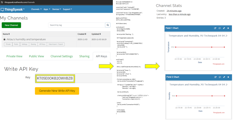Open the Channel Settings tab
Image resolution: width=235 pixels, height=122 pixels.
click(62, 56)
